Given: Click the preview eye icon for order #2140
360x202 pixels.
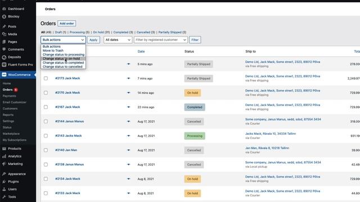Looking at the screenshot, I should pyautogui.click(x=128, y=150).
